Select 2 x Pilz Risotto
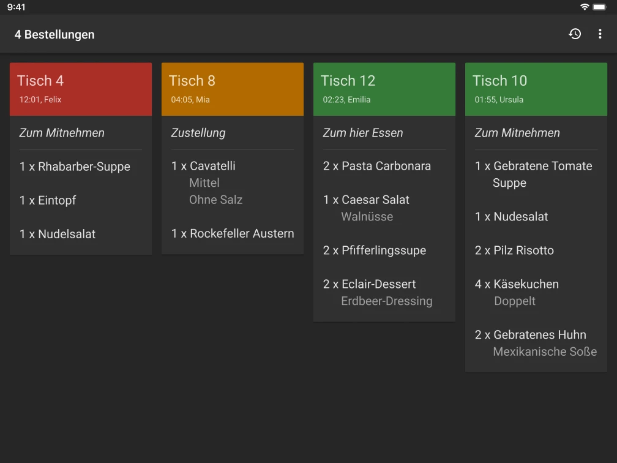Viewport: 617px width, 463px height. pos(514,250)
